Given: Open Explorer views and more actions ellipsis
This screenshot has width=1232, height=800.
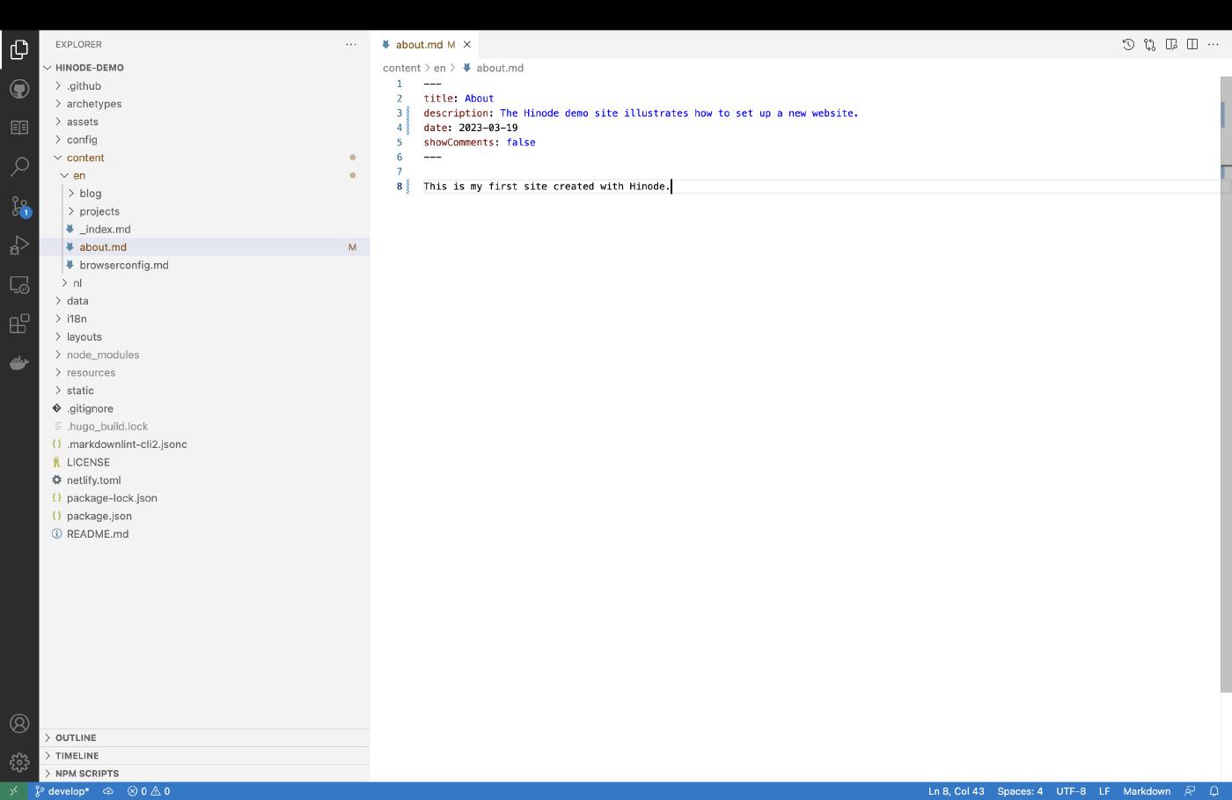Looking at the screenshot, I should [351, 44].
